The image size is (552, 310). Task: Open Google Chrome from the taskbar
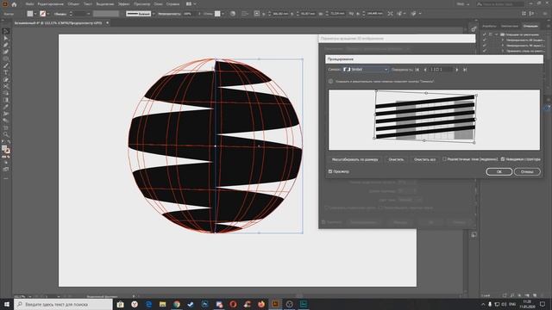(x=176, y=304)
